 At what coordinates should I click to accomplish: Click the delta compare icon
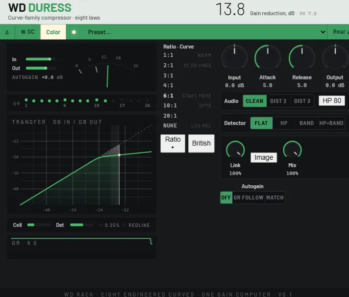(7, 32)
